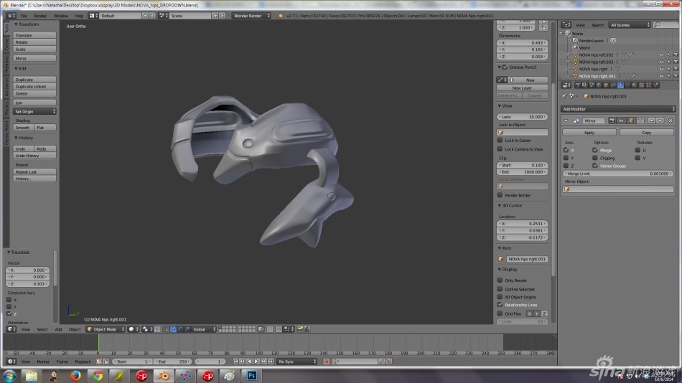Move the Mirror modifier up in stack
The width and height of the screenshot is (682, 383).
(650, 120)
